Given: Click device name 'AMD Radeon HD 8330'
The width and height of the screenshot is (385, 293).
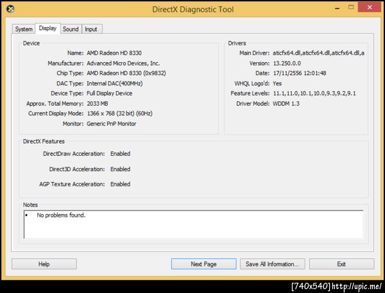Looking at the screenshot, I should point(114,53).
